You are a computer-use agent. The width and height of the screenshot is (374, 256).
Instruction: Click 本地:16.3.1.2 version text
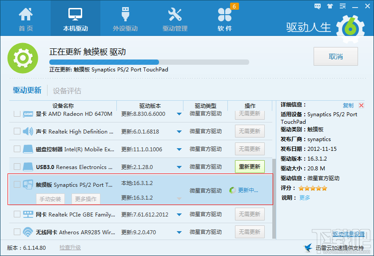point(137,183)
